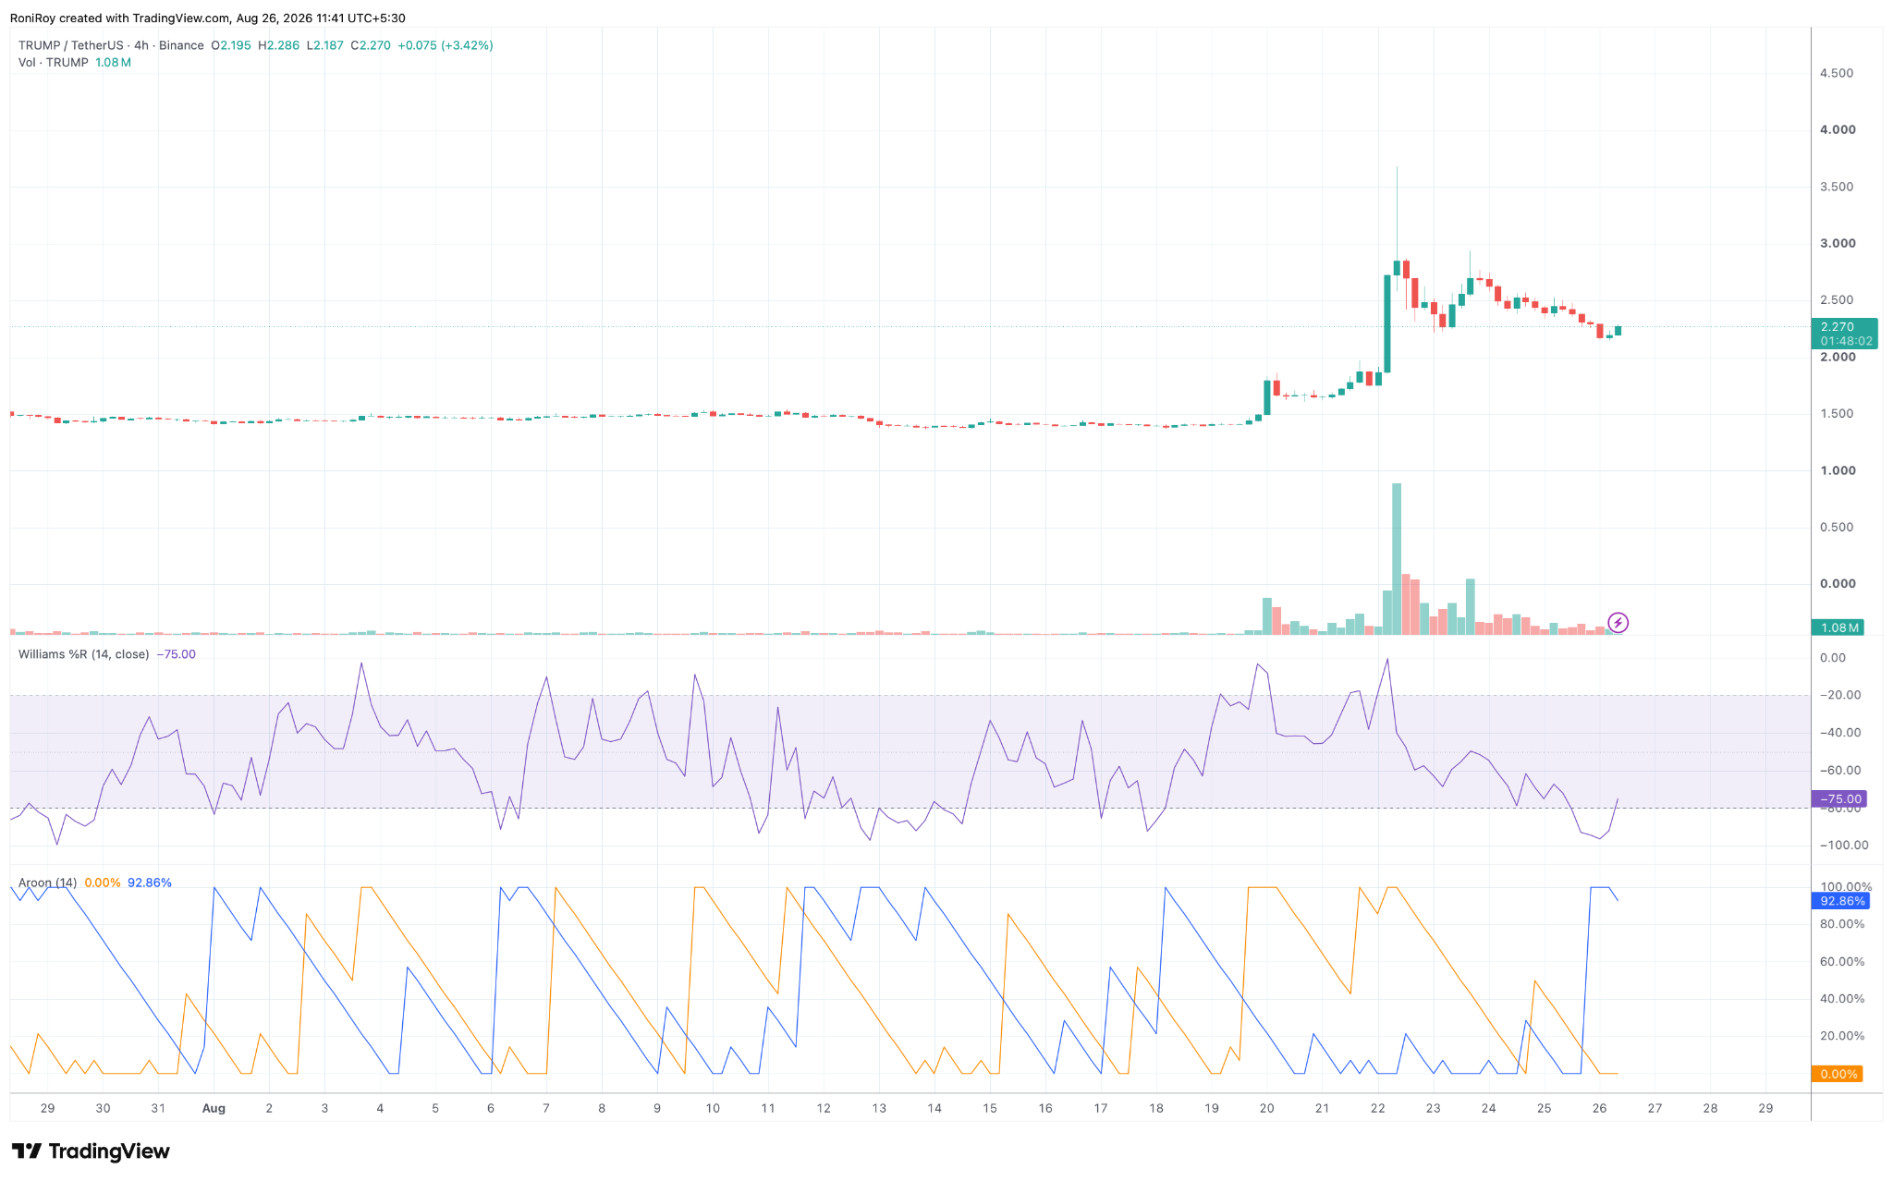The image size is (1893, 1181).
Task: Click the 26 label on the date axis
Action: click(x=1599, y=1108)
